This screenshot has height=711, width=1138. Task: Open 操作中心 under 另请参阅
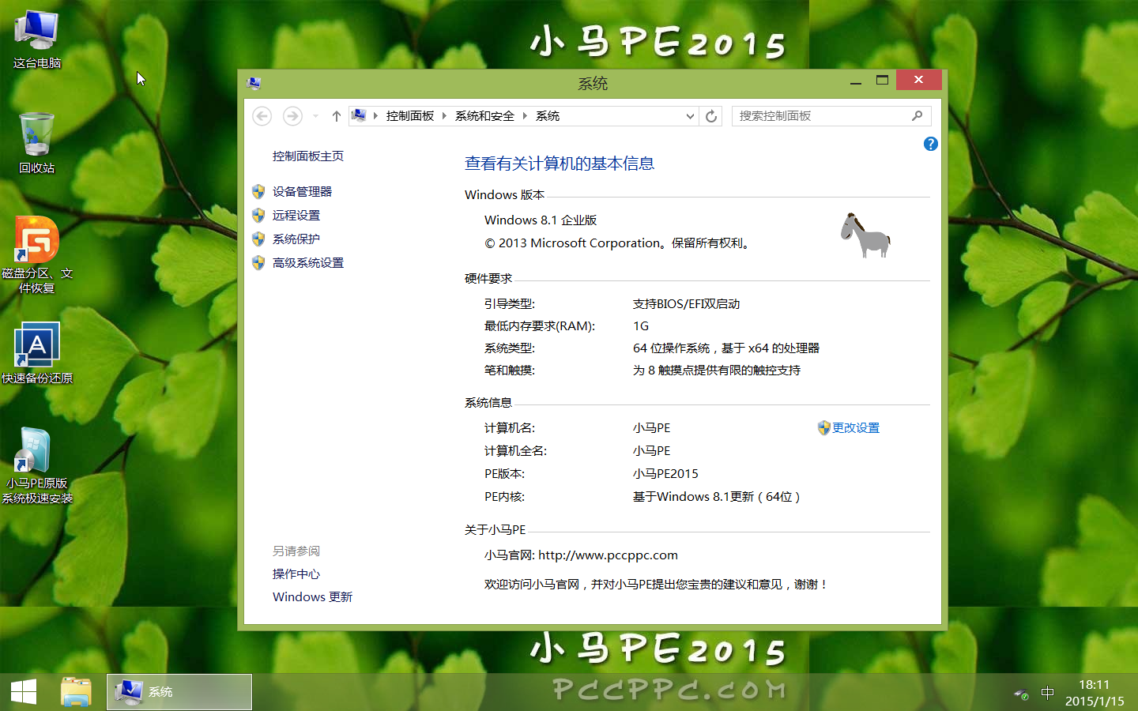[x=296, y=574]
